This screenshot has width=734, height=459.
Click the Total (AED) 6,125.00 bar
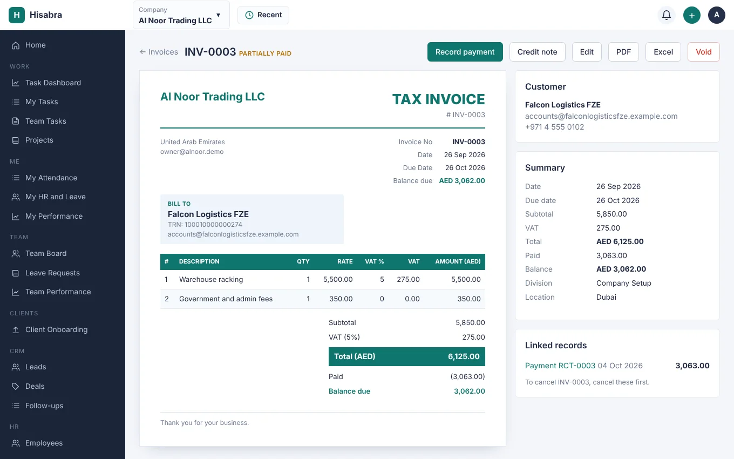[x=407, y=356]
